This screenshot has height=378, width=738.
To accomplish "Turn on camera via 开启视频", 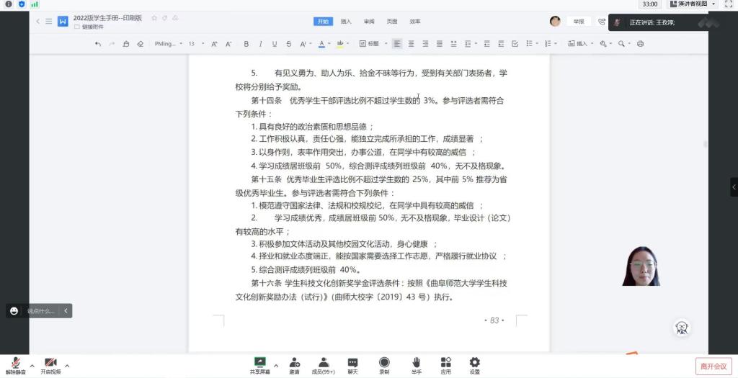I will pos(50,366).
